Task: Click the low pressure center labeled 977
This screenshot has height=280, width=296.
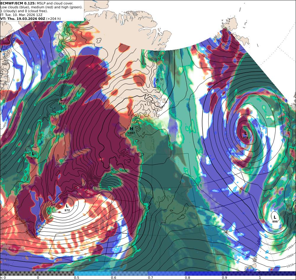Action: point(61,101)
